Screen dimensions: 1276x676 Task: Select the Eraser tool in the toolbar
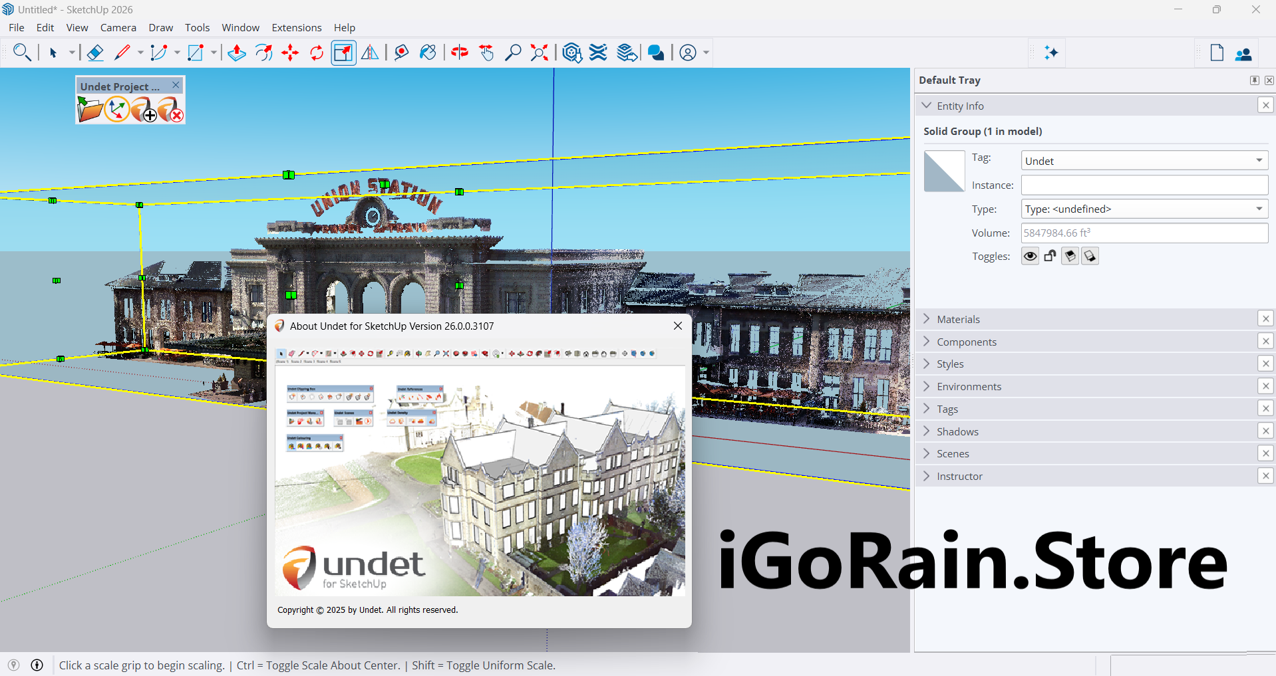coord(95,53)
